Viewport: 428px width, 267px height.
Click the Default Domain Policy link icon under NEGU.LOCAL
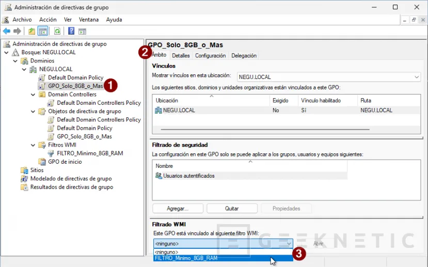pos(42,78)
